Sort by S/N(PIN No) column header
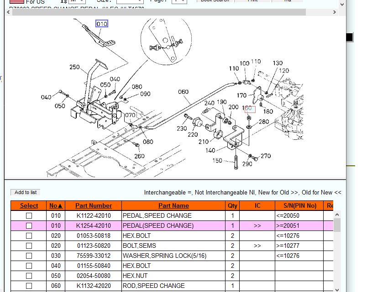Screen dimensions: 367x292 [x=300, y=205]
